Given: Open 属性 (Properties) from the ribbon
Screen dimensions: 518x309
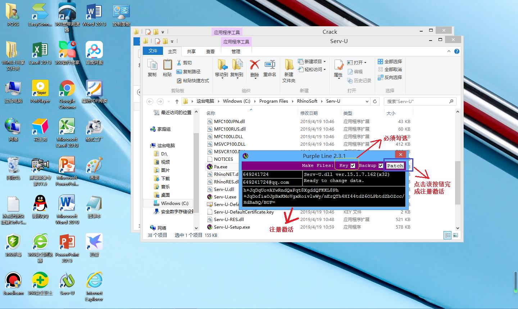Looking at the screenshot, I should [x=338, y=68].
